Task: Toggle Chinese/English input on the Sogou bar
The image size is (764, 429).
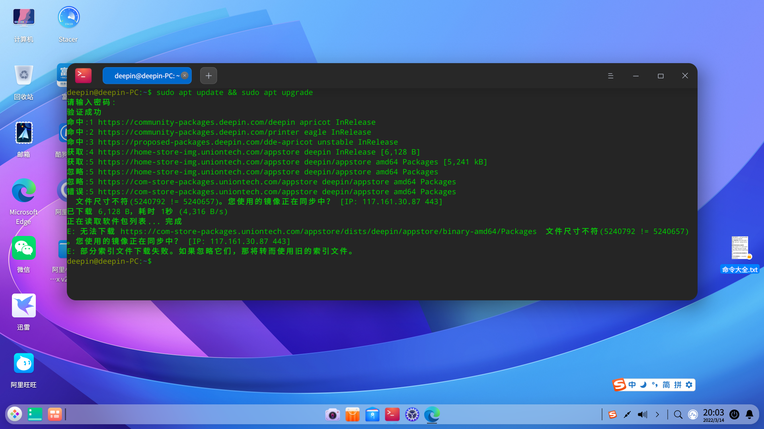Action: pyautogui.click(x=631, y=385)
